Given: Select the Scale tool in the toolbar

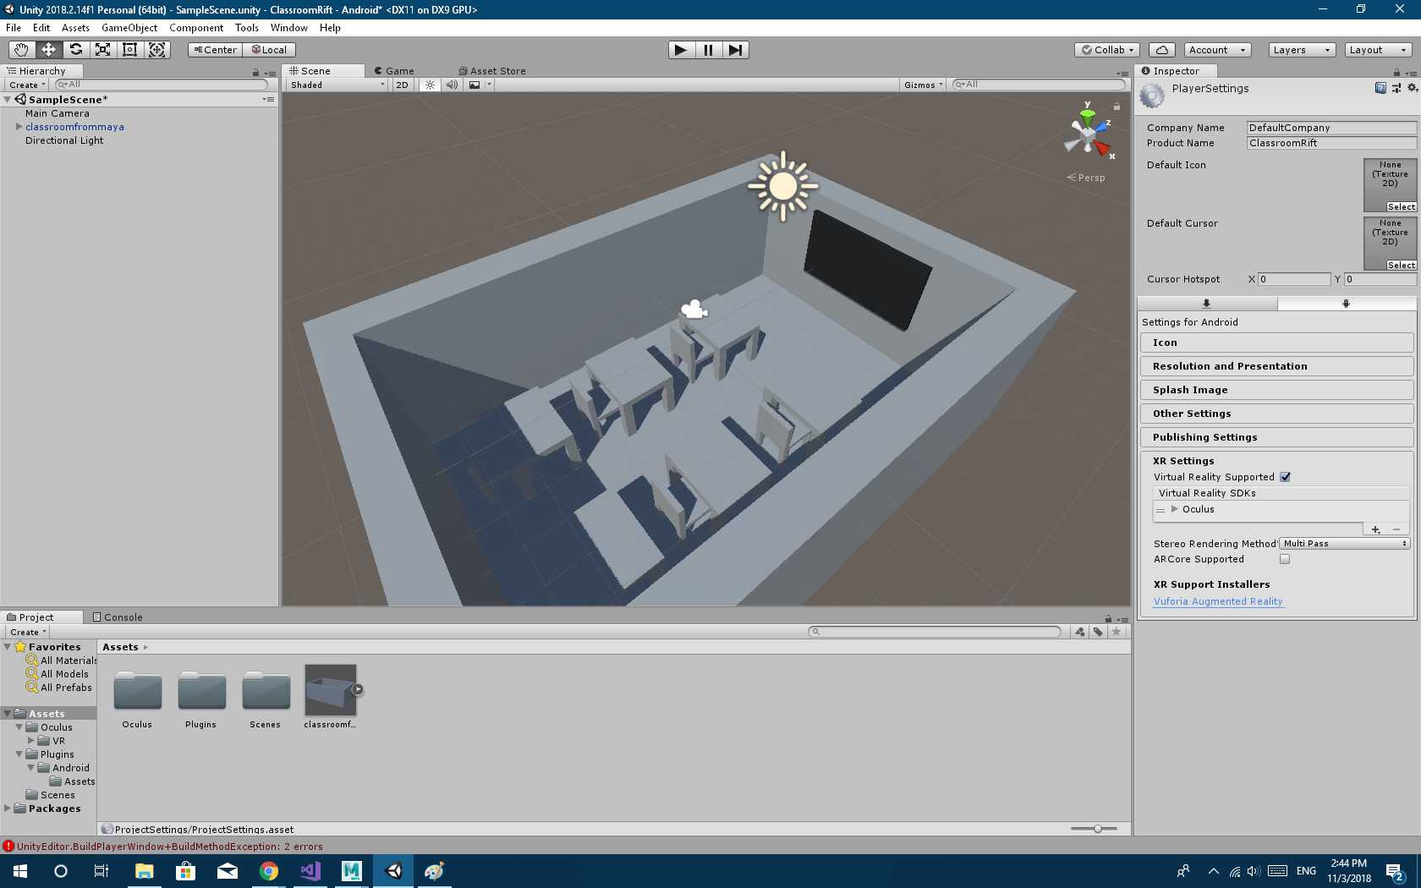Looking at the screenshot, I should click(x=102, y=50).
